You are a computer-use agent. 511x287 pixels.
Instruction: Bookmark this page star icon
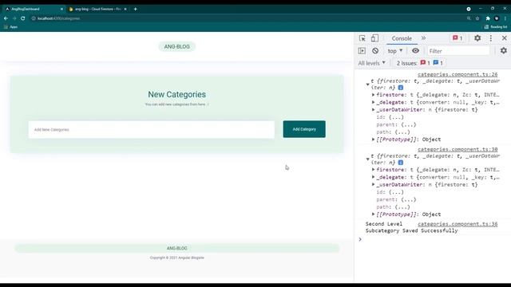(477, 18)
